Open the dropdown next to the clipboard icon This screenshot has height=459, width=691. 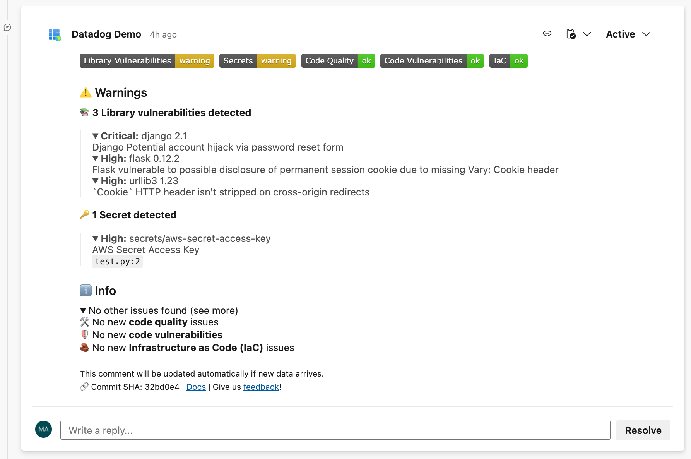pyautogui.click(x=588, y=34)
